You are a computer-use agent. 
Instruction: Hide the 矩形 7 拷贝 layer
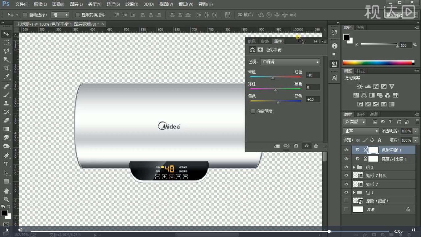pos(346,176)
